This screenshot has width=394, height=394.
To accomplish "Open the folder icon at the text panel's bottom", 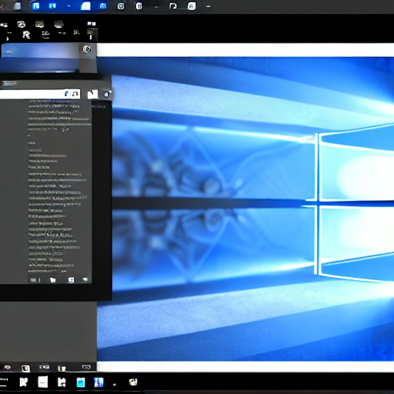I will point(53,280).
